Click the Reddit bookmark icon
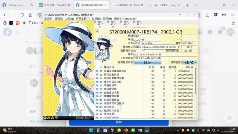This screenshot has height=134, width=238. [x=18, y=23]
